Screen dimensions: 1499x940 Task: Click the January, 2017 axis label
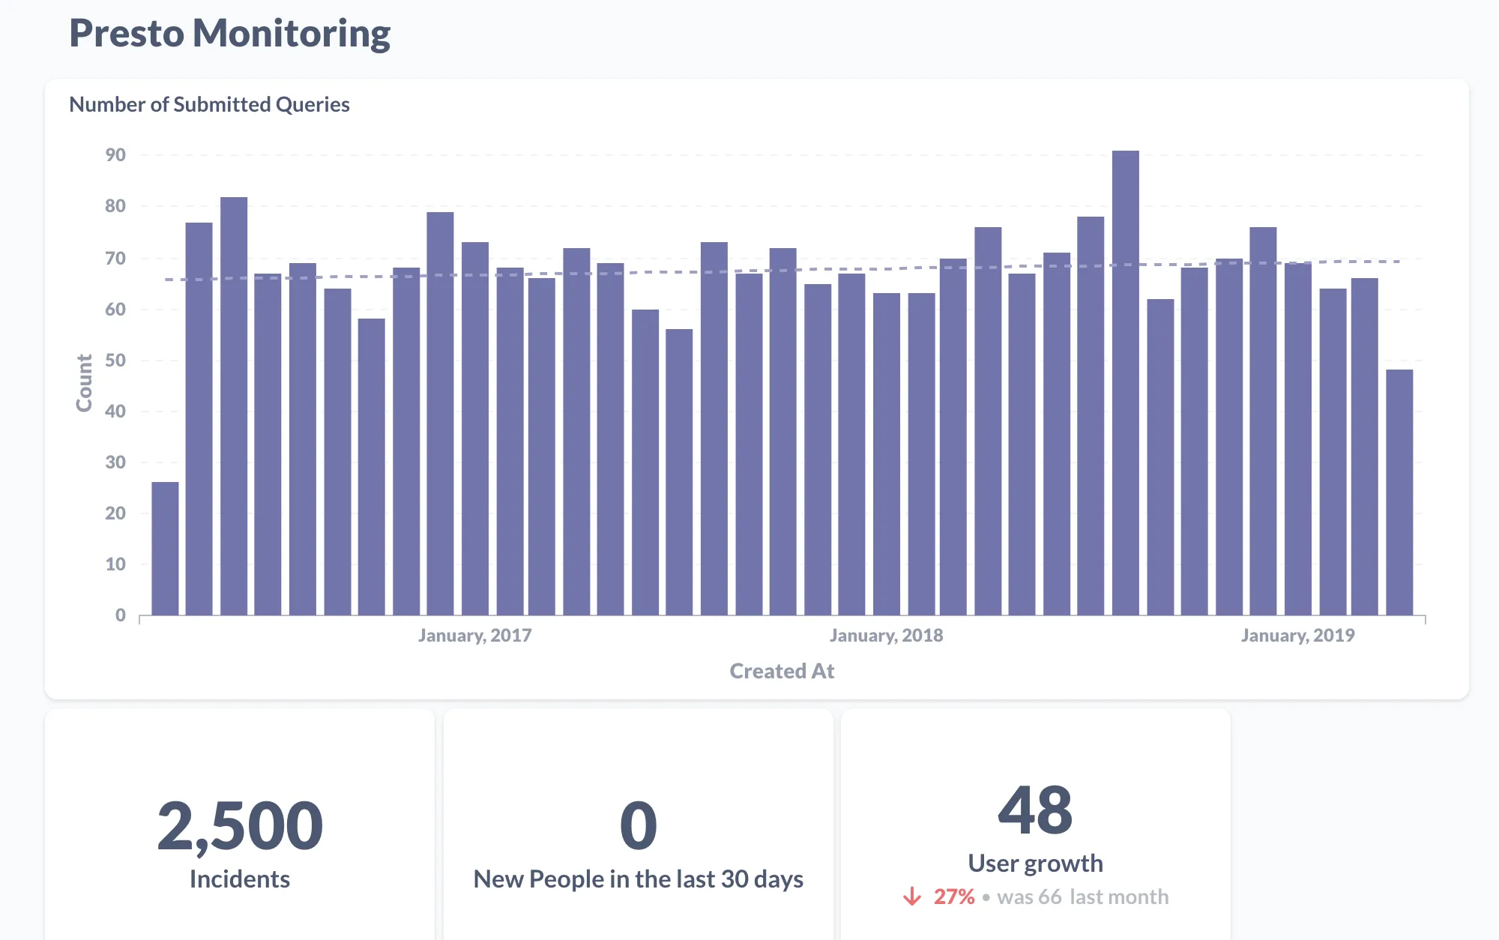(x=474, y=636)
